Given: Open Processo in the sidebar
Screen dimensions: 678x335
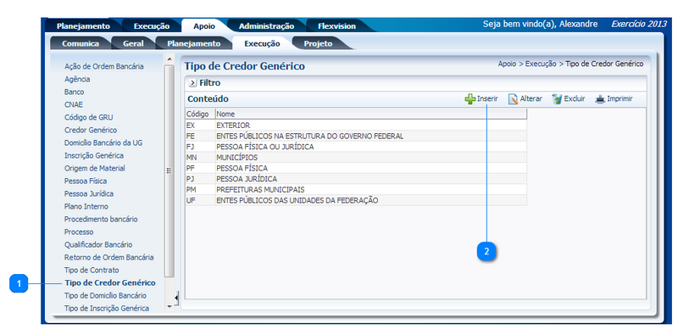Looking at the screenshot, I should coord(79,232).
